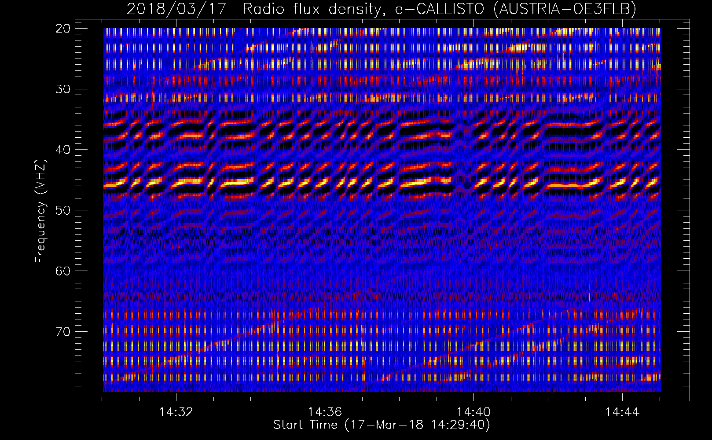
Task: Click the 'Frequency (MHZ)' axis label
Action: [x=40, y=211]
